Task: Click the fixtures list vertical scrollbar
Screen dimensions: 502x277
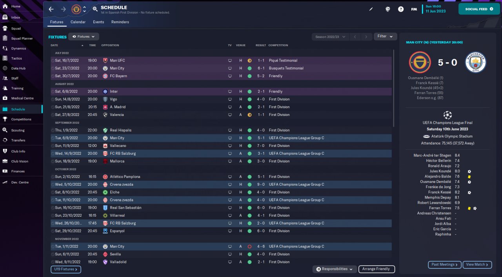Action: [393, 88]
